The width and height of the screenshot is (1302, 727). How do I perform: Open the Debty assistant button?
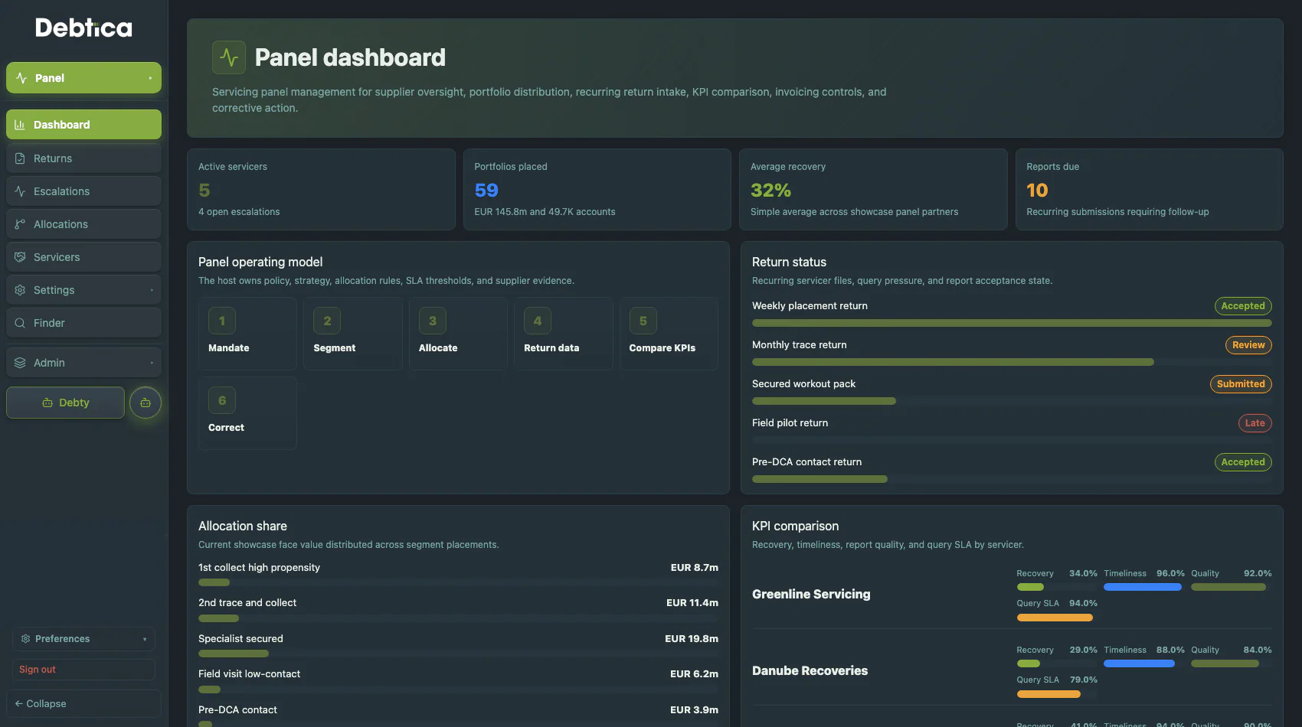(x=65, y=403)
